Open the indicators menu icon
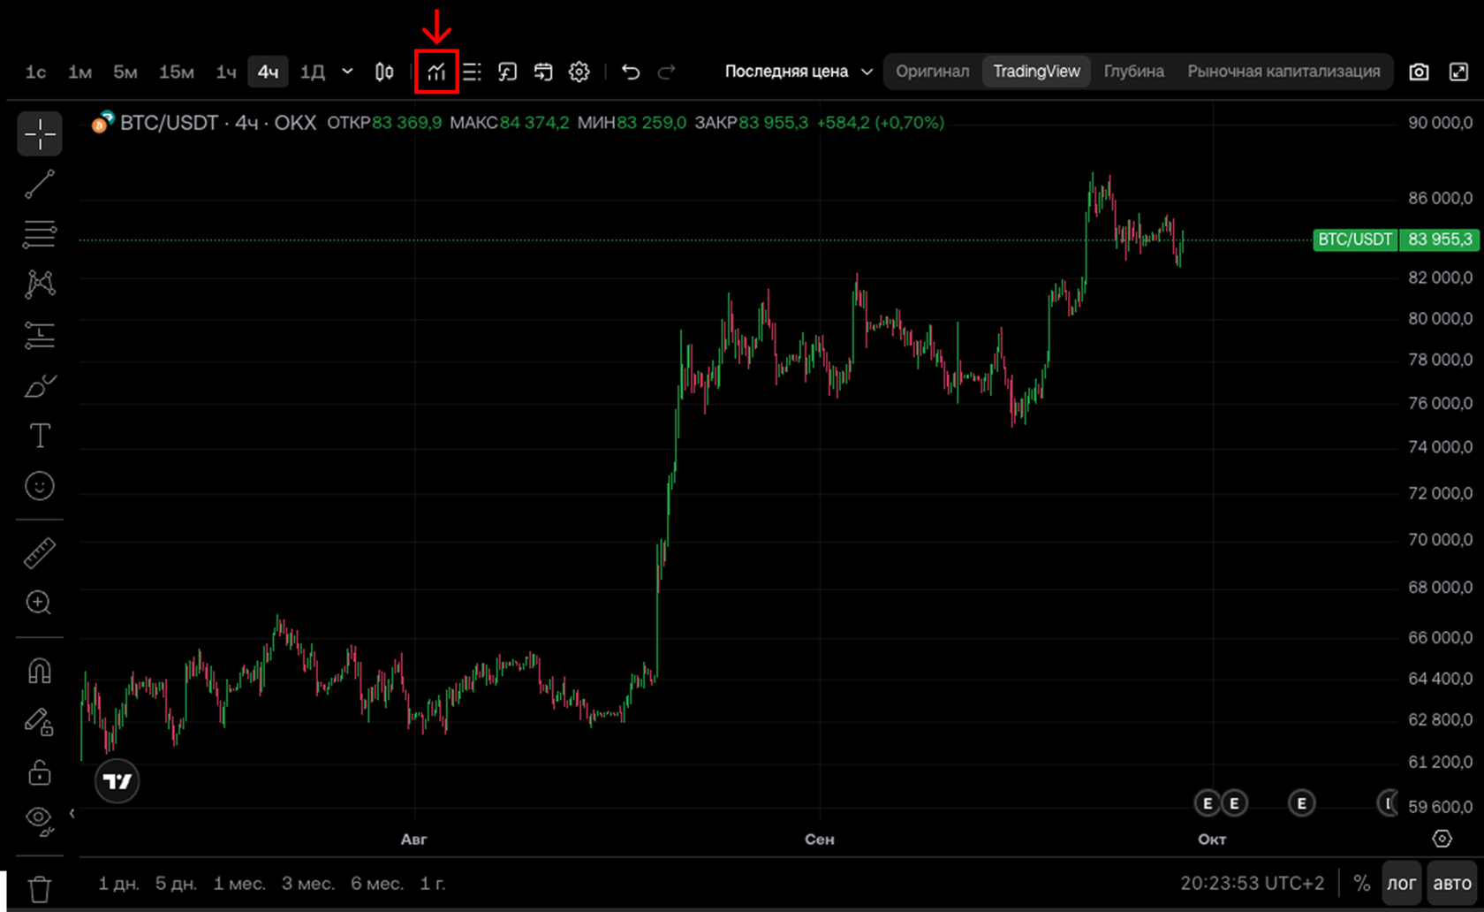The height and width of the screenshot is (912, 1484). [436, 72]
